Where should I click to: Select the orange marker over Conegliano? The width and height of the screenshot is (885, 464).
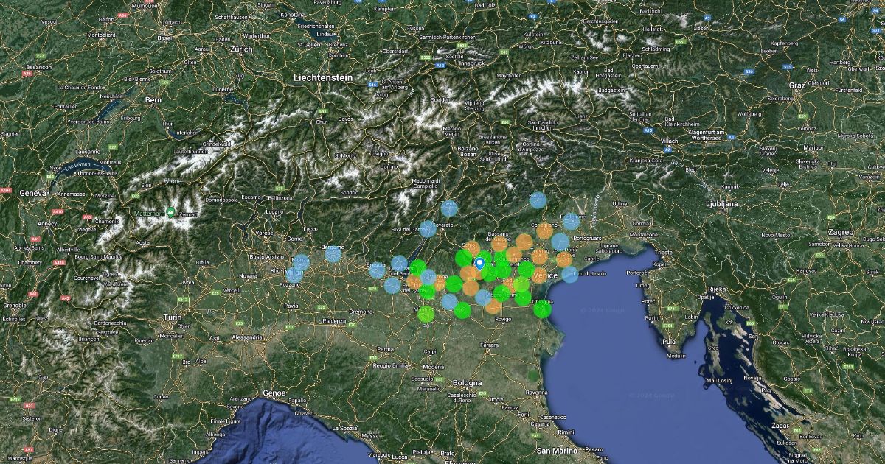[x=544, y=231]
